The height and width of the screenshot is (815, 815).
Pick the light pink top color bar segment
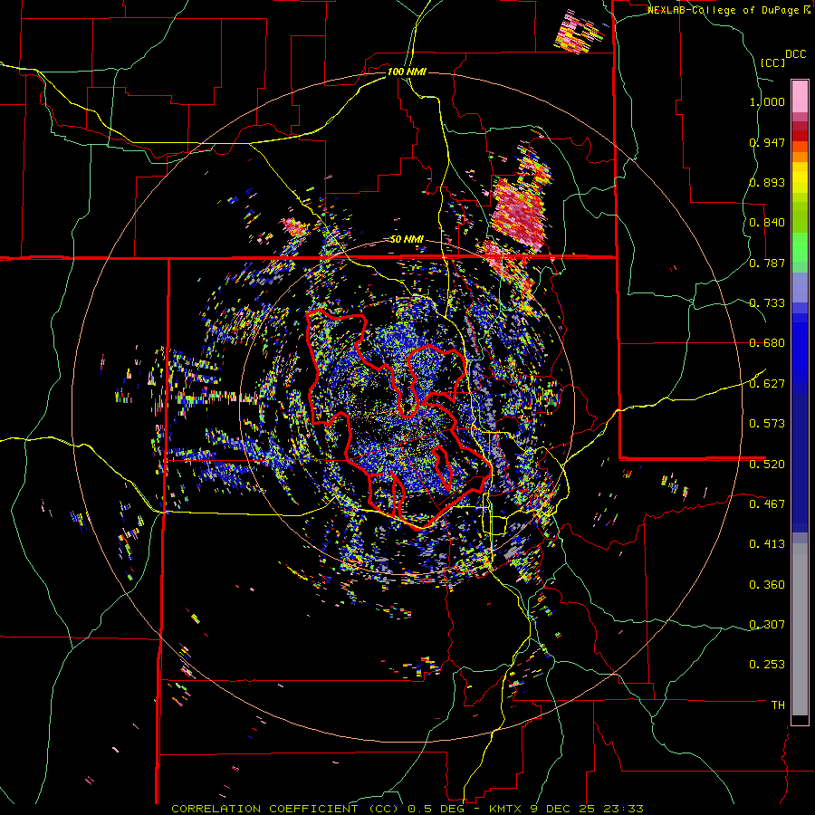tap(800, 96)
